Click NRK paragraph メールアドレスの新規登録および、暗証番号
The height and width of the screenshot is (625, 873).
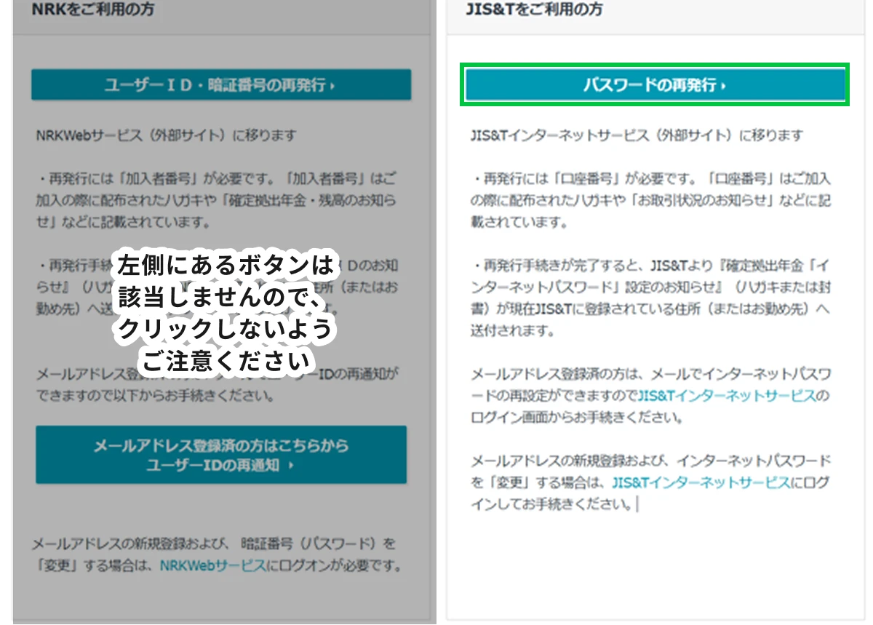[x=217, y=554]
